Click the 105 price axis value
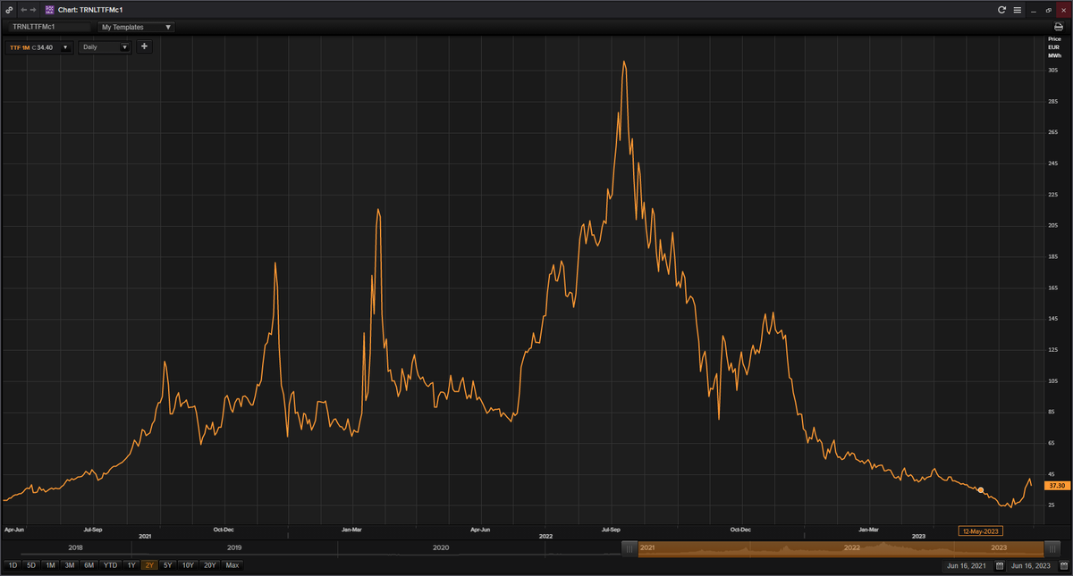This screenshot has height=576, width=1073. [x=1052, y=381]
